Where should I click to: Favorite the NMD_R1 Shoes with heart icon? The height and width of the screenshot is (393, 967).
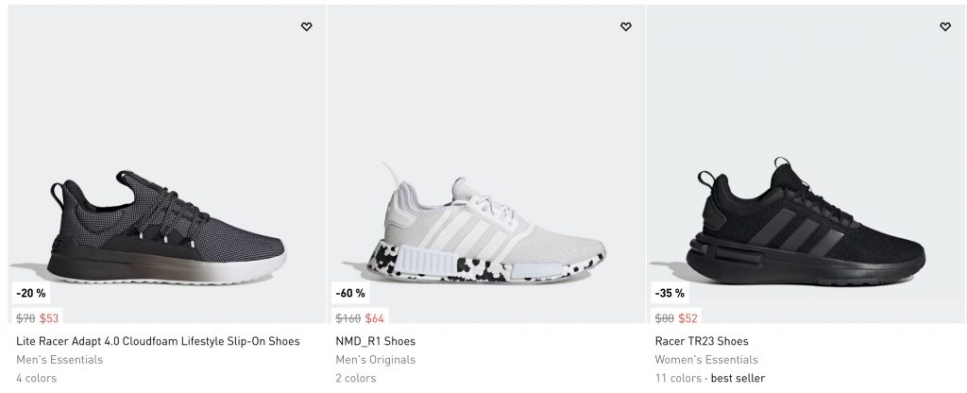(x=625, y=27)
